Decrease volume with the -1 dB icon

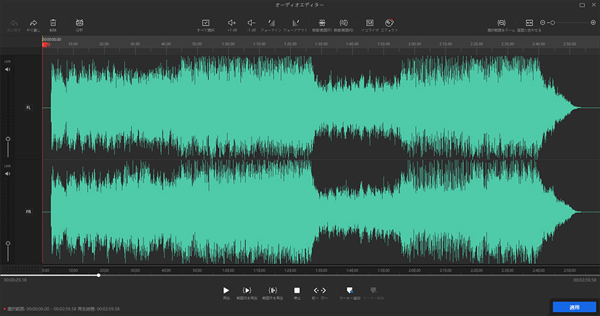point(251,23)
